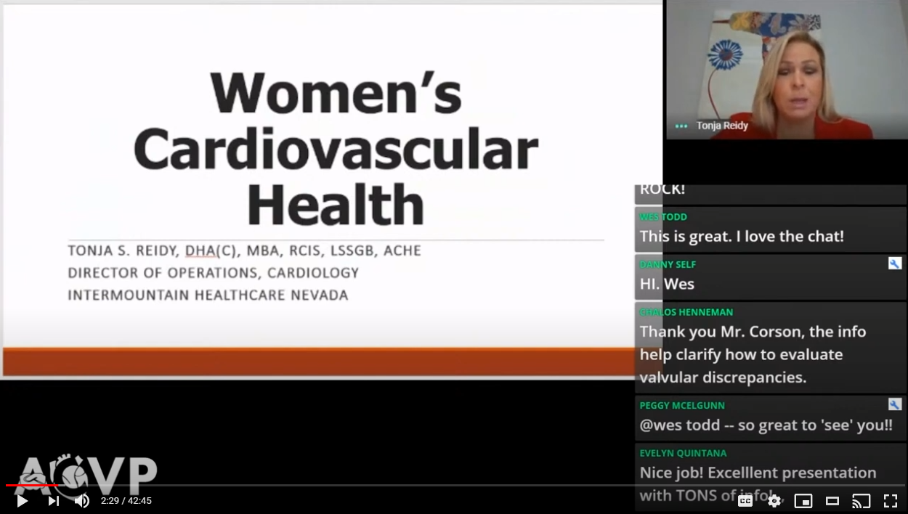Viewport: 908px width, 514px height.
Task: Click the three-dot icon beside Tonja Reidy
Action: (681, 126)
